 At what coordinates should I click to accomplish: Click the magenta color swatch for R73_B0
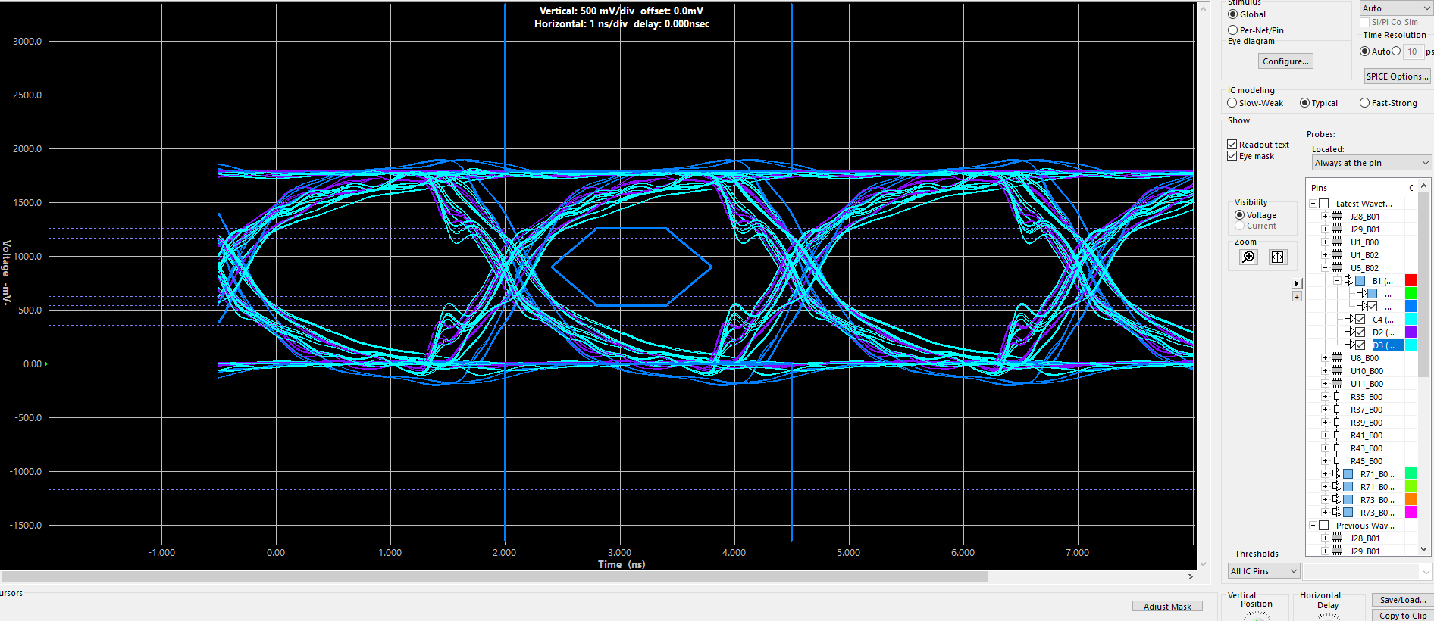1411,513
